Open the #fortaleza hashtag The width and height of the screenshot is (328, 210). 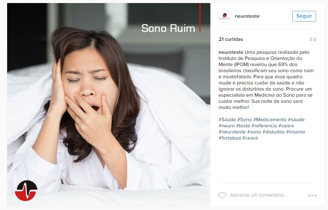(230, 138)
